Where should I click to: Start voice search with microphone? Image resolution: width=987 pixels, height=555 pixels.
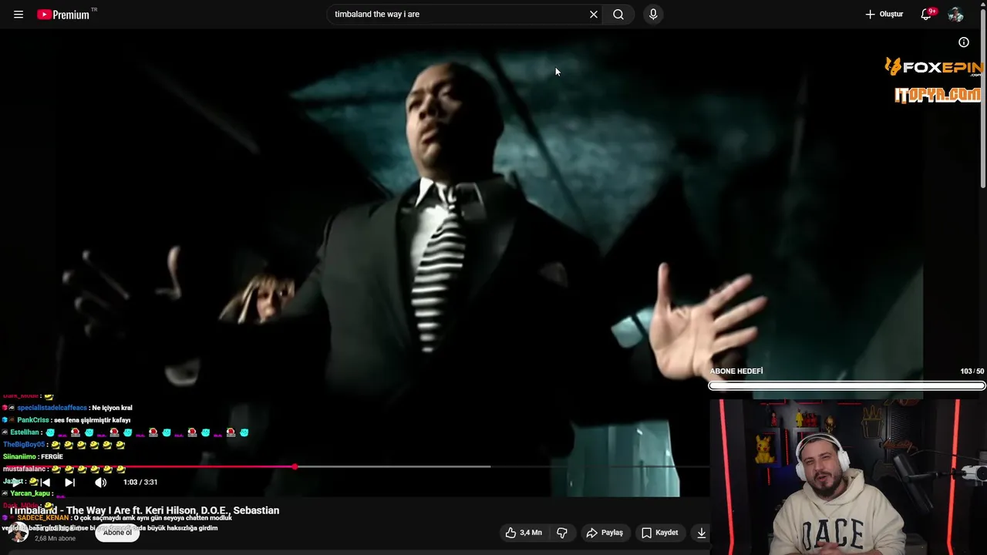point(653,15)
